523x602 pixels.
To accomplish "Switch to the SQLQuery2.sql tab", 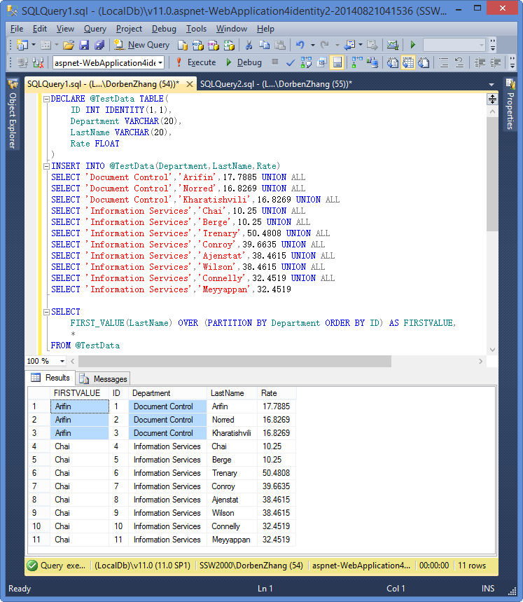I will coord(275,84).
